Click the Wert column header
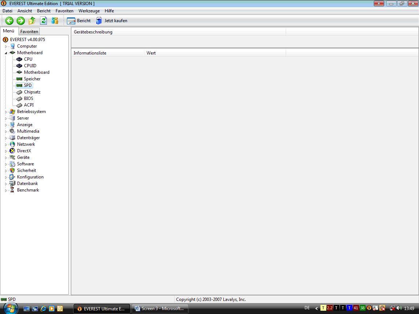Screen dimensions: 419x314 click(215, 53)
